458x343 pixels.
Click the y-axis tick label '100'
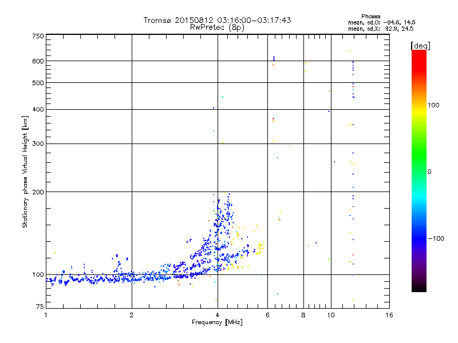click(x=38, y=275)
